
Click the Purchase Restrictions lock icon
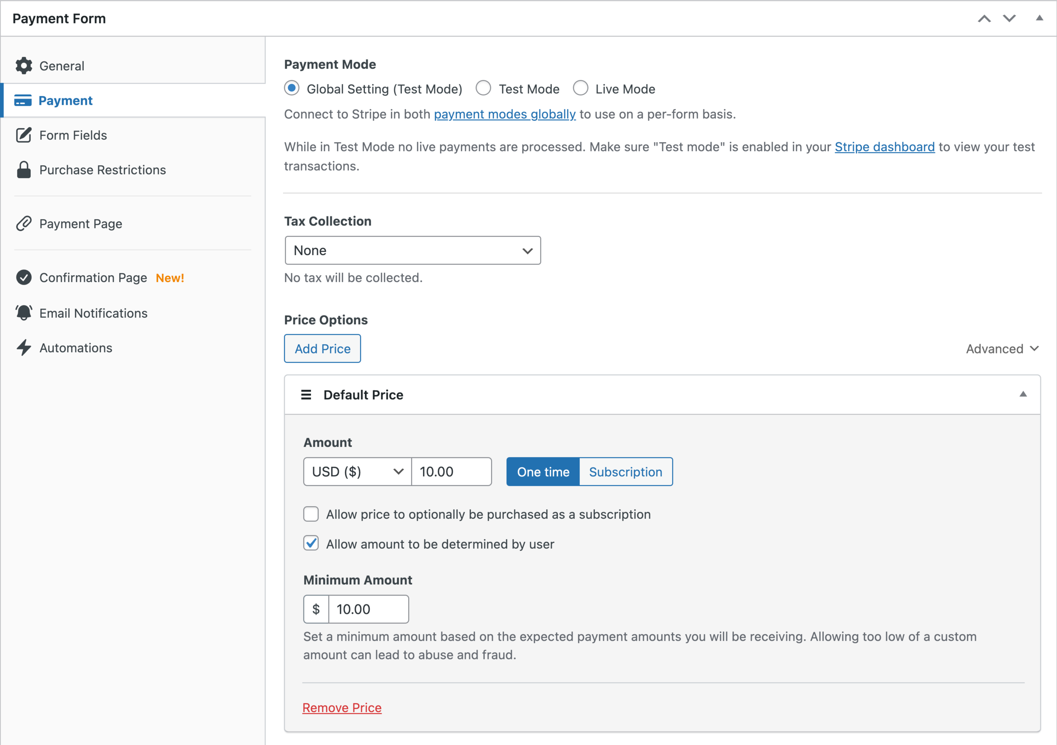pyautogui.click(x=23, y=170)
